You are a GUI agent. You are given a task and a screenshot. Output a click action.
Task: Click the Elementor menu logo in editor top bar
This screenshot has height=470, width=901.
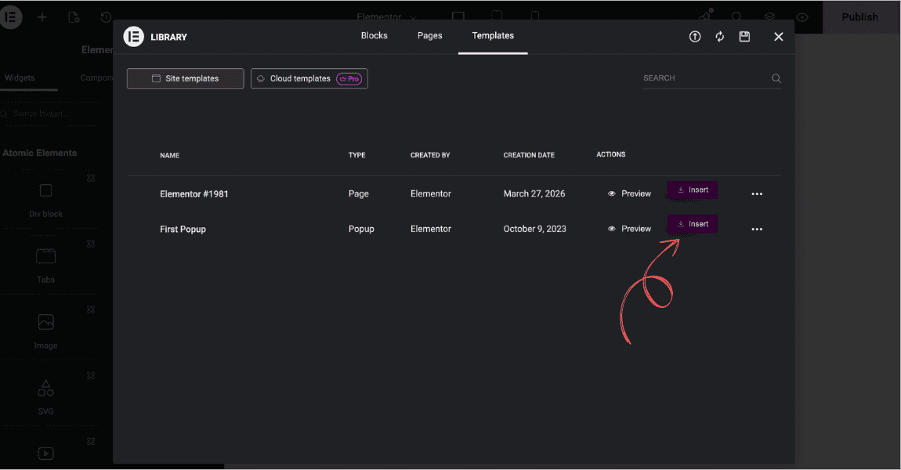pyautogui.click(x=10, y=17)
